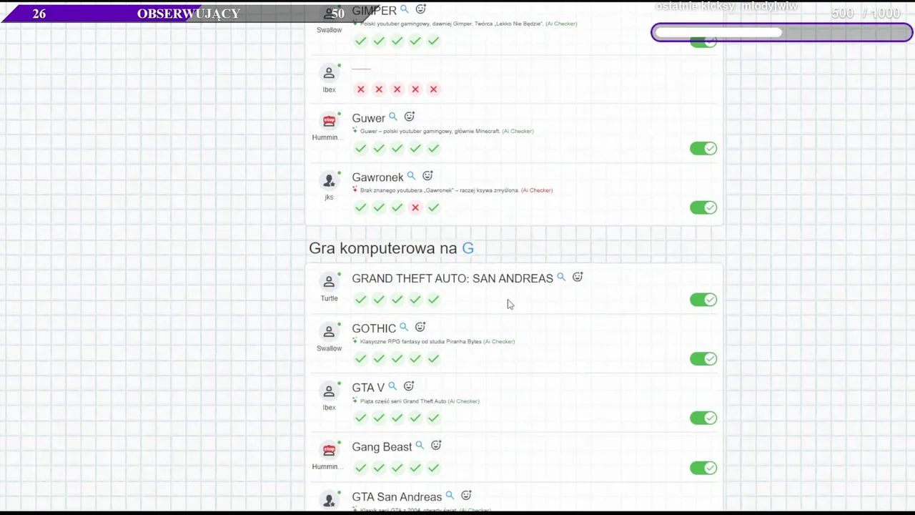This screenshot has width=915, height=515.
Task: Click search icon beside GTA V
Action: coord(392,386)
